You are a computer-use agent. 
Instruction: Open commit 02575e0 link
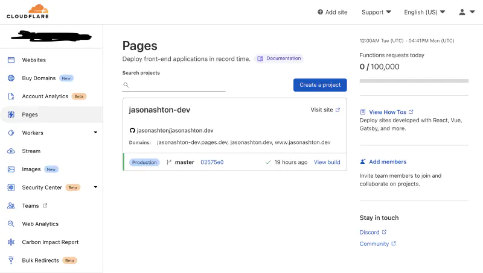(x=212, y=162)
